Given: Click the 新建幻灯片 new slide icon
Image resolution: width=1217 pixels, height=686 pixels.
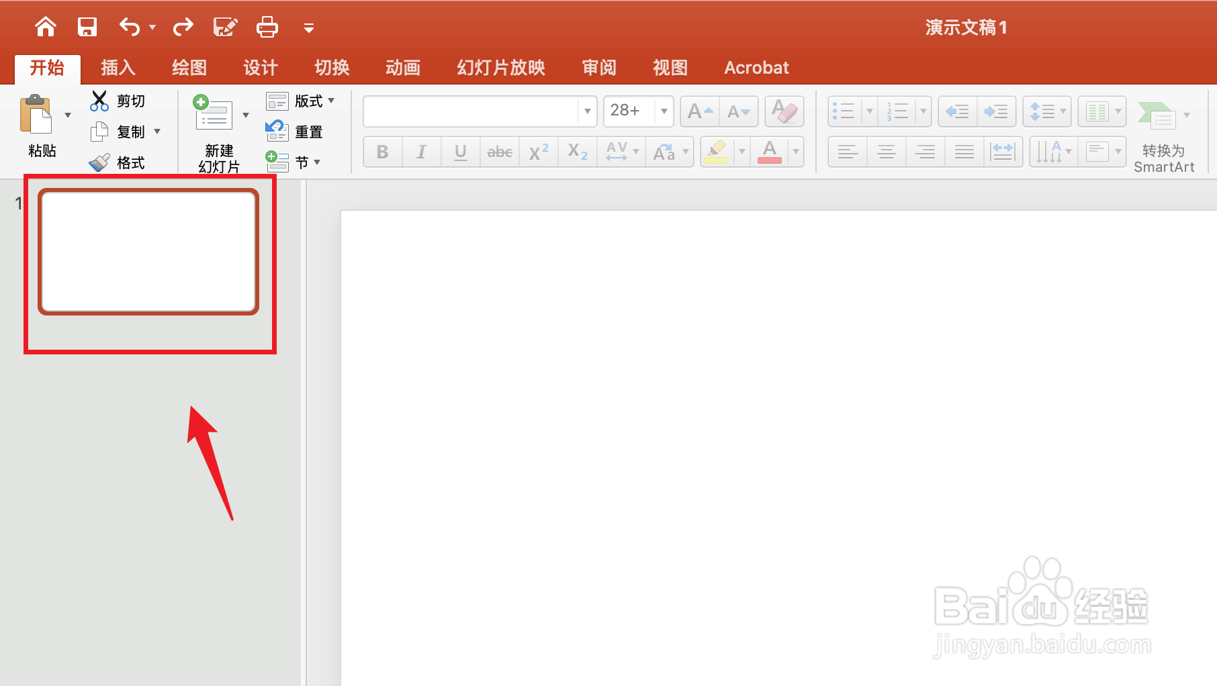Looking at the screenshot, I should [213, 112].
